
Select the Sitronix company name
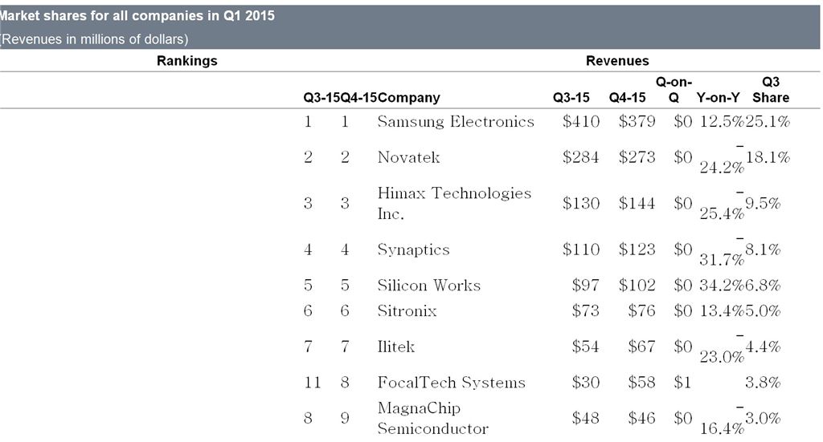point(407,310)
